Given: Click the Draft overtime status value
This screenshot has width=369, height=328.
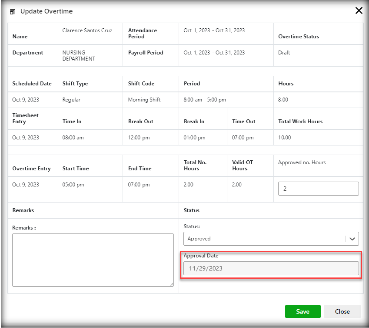Looking at the screenshot, I should [284, 53].
